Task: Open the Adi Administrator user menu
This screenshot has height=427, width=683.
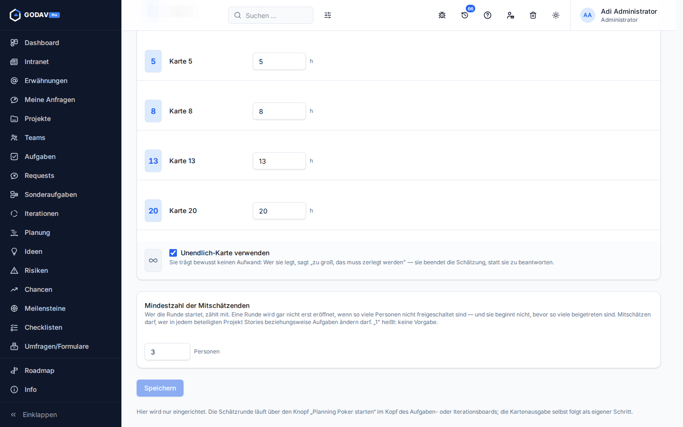Action: 619,15
